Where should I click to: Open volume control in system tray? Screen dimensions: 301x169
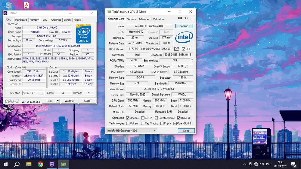click(x=262, y=164)
